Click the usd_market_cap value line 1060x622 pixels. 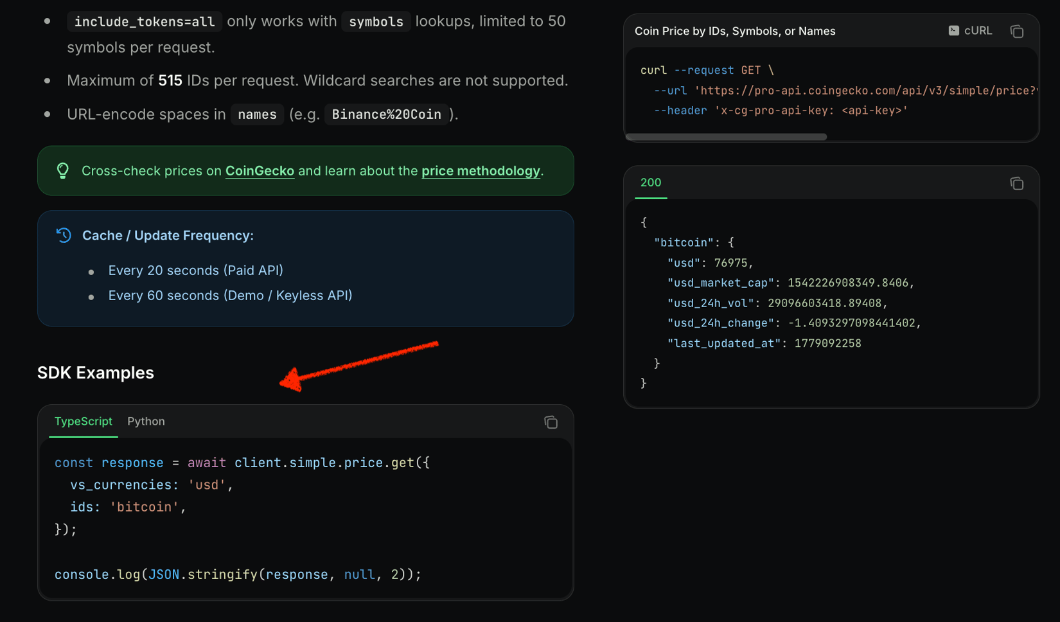point(790,283)
